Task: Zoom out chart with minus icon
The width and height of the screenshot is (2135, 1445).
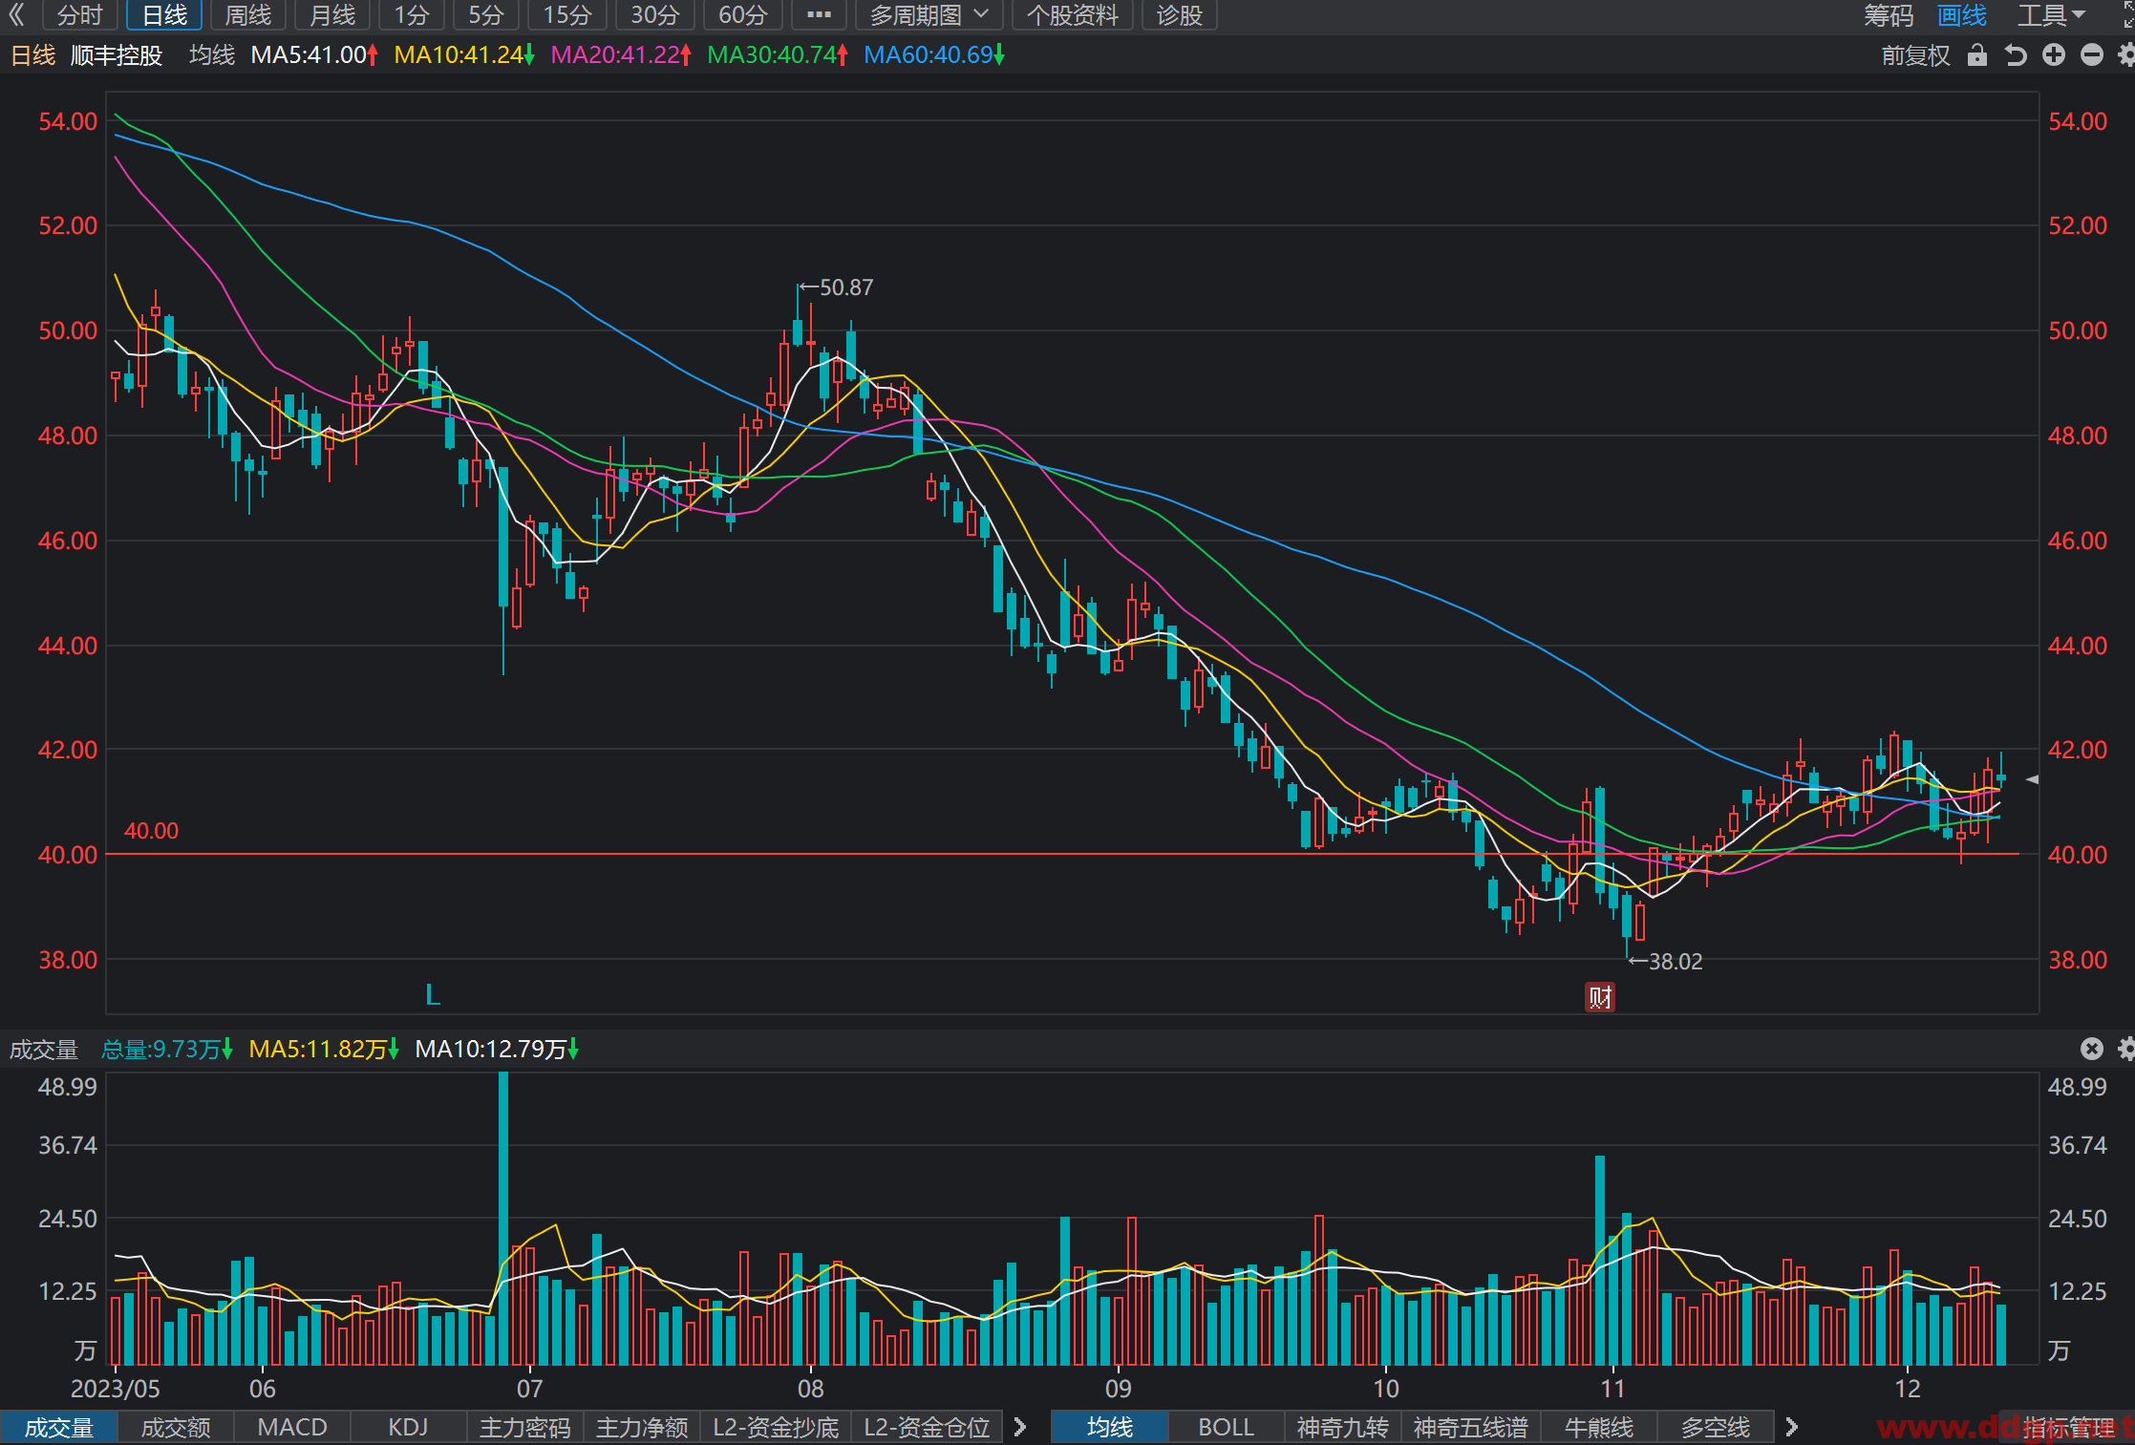Action: [2092, 55]
